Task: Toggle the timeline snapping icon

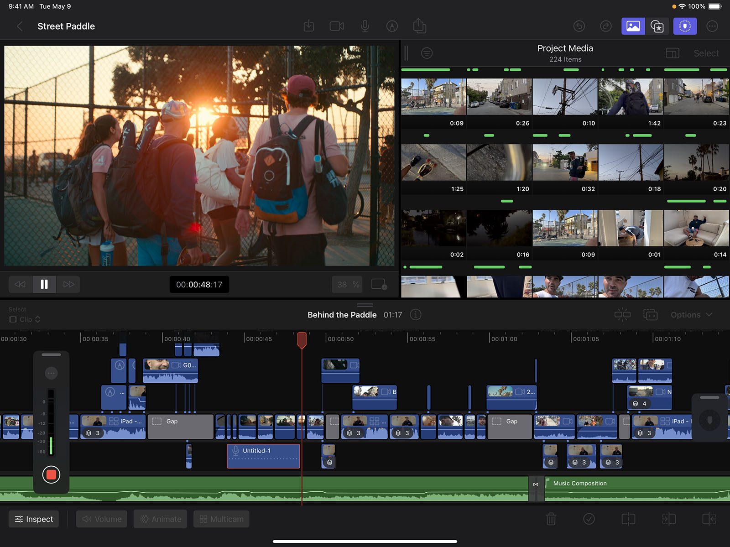Action: 622,315
